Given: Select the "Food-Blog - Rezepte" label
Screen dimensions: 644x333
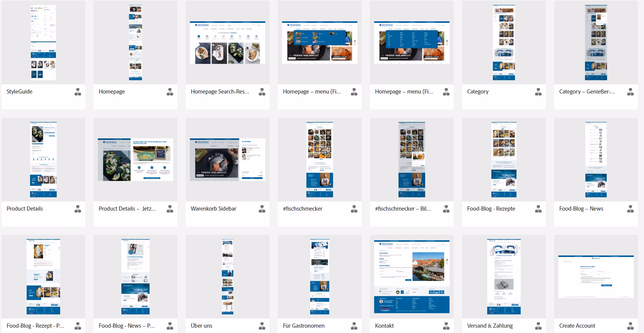Looking at the screenshot, I should (491, 209).
